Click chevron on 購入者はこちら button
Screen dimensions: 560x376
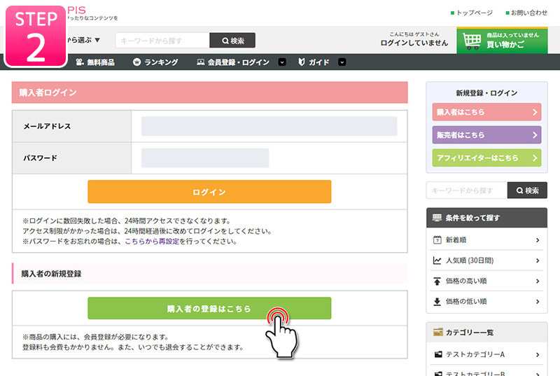535,112
